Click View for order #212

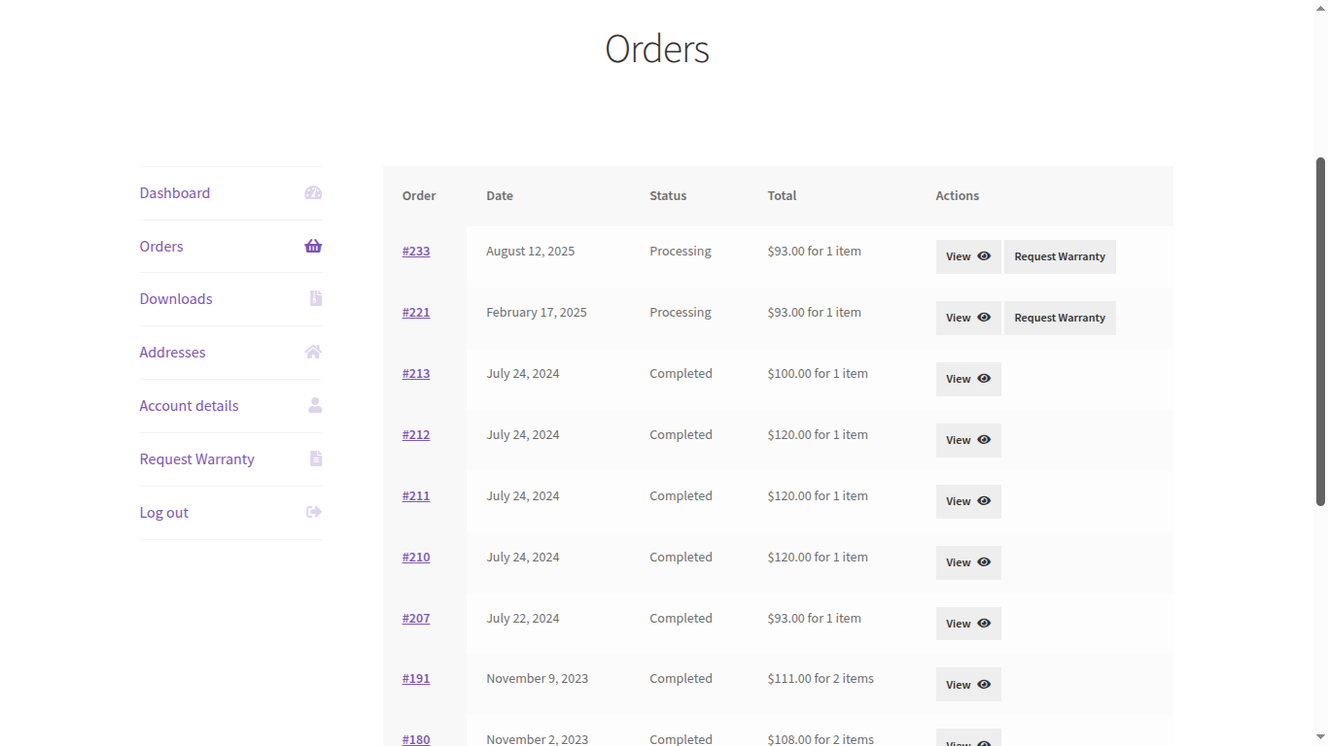(x=967, y=440)
